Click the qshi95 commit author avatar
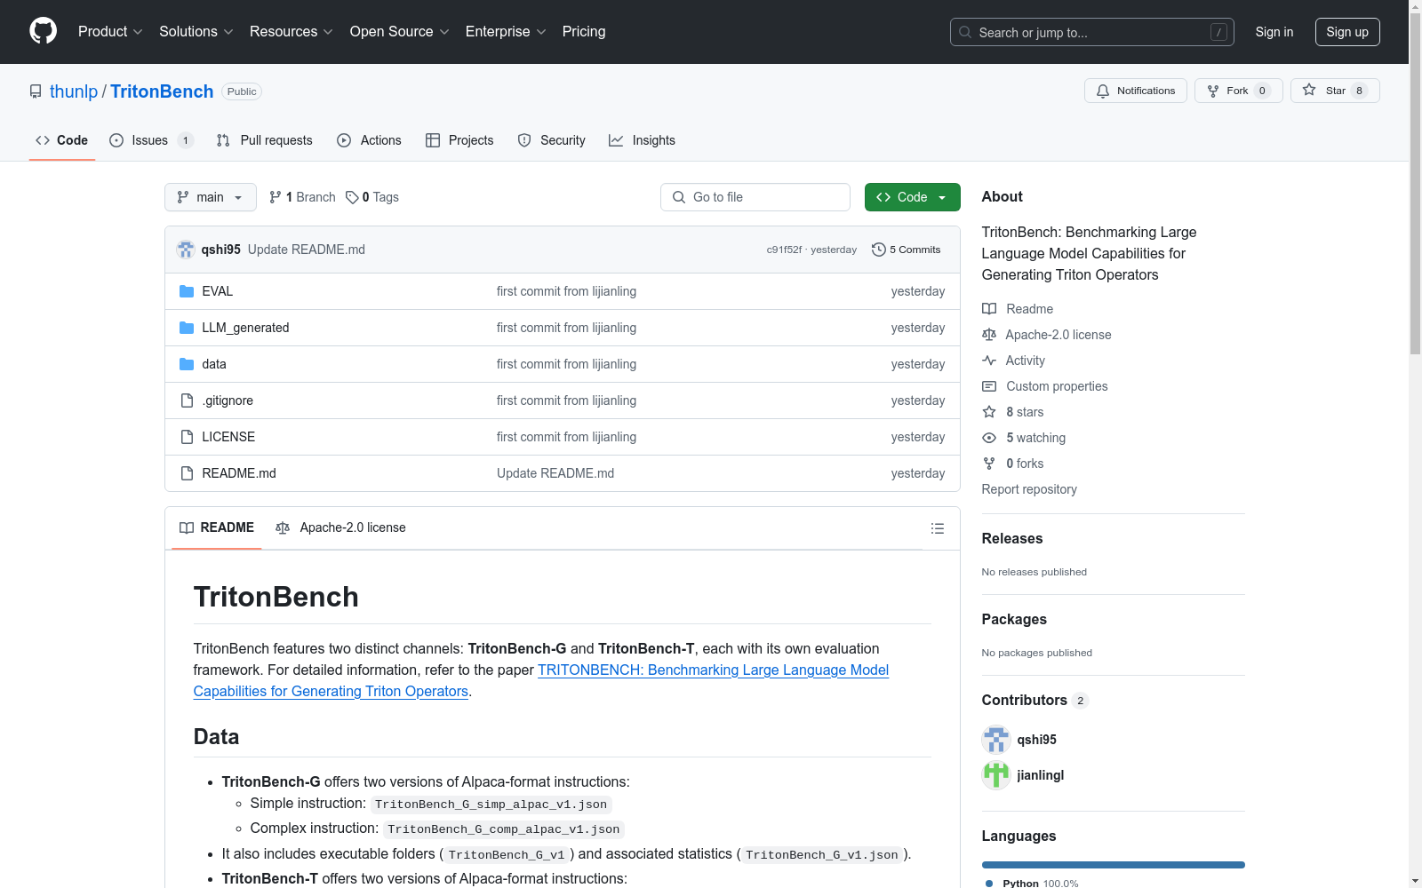 pyautogui.click(x=186, y=250)
